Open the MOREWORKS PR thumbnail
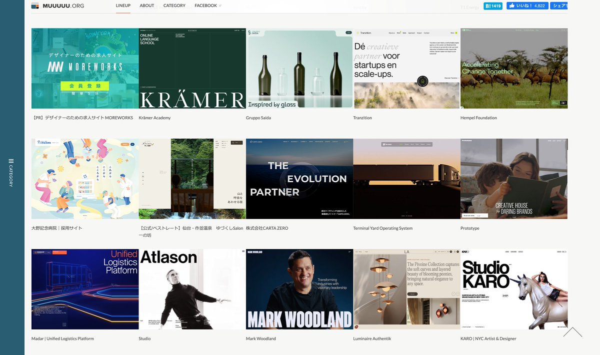The height and width of the screenshot is (355, 600). pos(85,68)
